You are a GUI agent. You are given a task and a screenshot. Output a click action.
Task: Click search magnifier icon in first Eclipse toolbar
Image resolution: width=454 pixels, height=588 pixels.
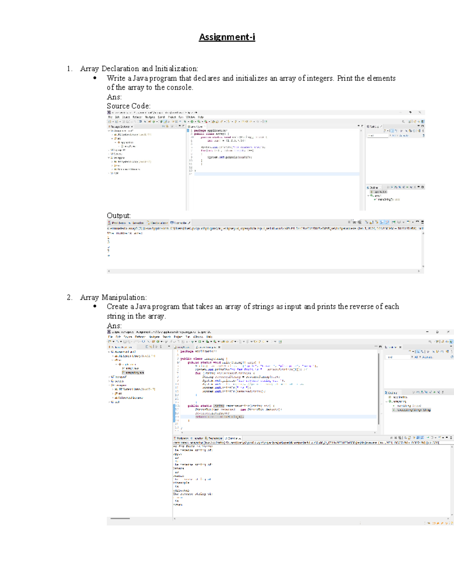point(403,122)
